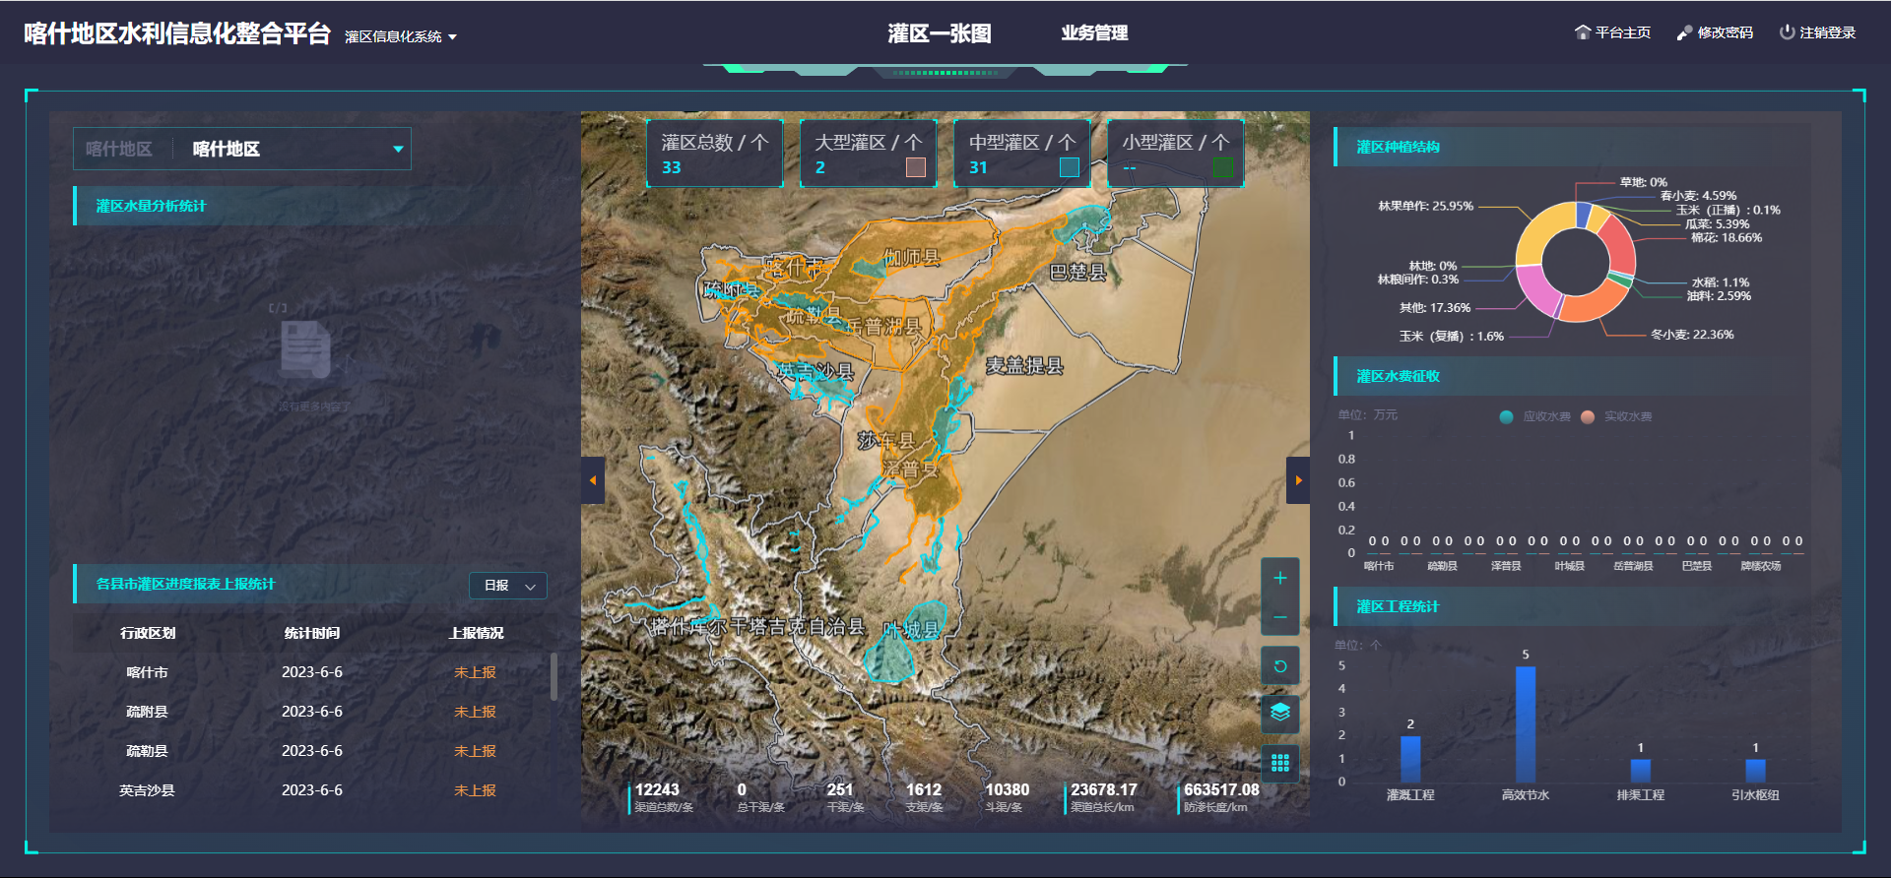Toggle the 中型灌区 layer color box
The width and height of the screenshot is (1891, 878).
tap(1069, 167)
